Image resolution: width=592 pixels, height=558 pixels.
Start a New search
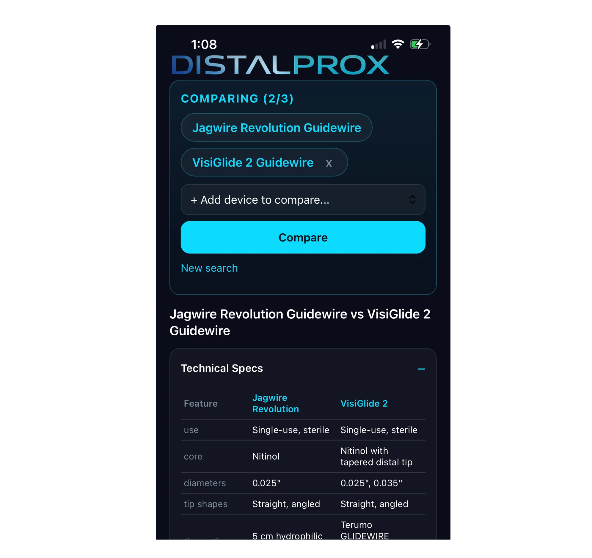click(x=209, y=268)
